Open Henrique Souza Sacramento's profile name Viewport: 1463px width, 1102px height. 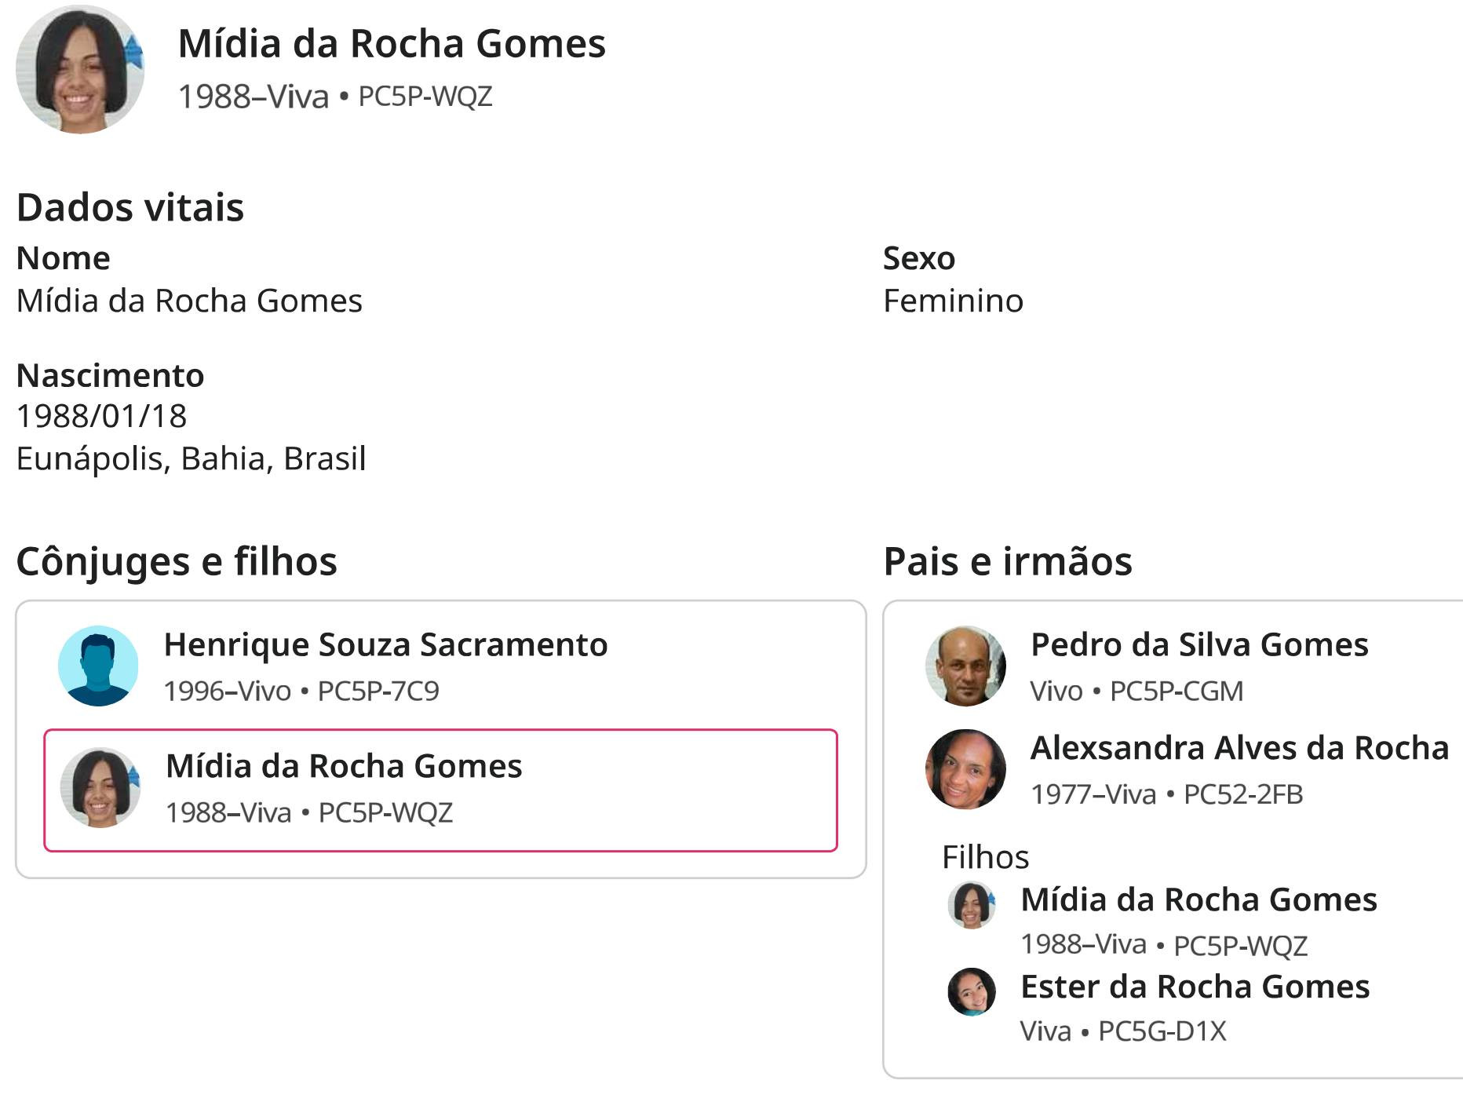[385, 644]
